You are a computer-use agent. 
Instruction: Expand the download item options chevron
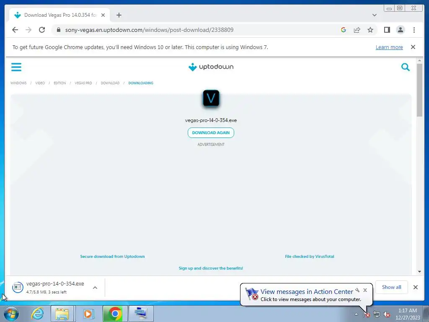[95, 288]
